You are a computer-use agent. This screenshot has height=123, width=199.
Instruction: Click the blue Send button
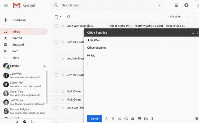coord(94,119)
